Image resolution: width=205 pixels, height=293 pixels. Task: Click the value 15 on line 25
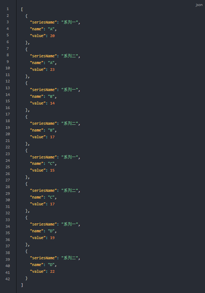pos(53,170)
